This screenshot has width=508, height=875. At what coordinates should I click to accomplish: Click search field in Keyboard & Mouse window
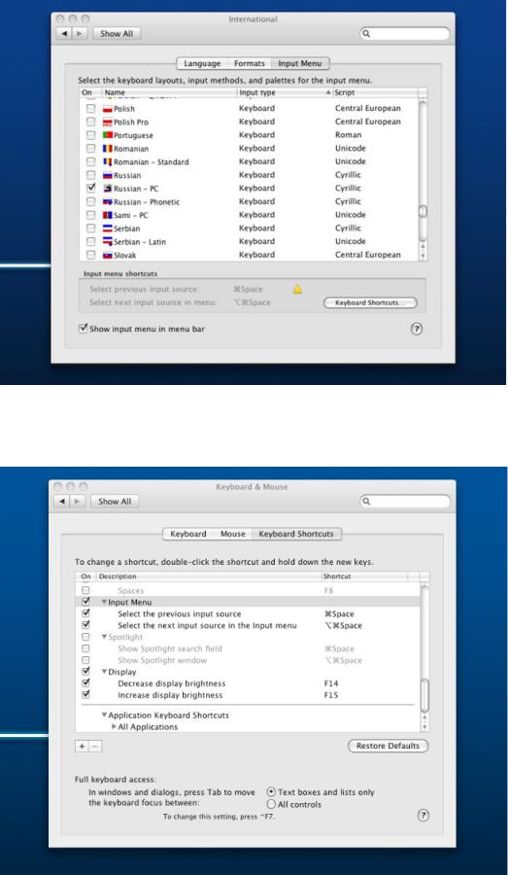[404, 501]
